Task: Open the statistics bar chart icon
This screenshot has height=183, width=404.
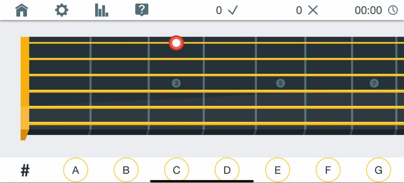Action: tap(102, 10)
